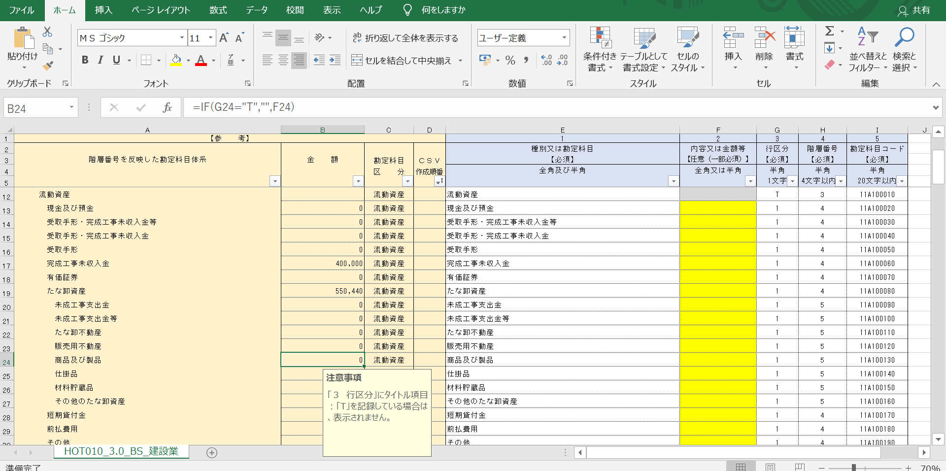Screen dimensions: 946x471
Task: Open Cell Styles (セルのスタイル)
Action: tap(688, 49)
